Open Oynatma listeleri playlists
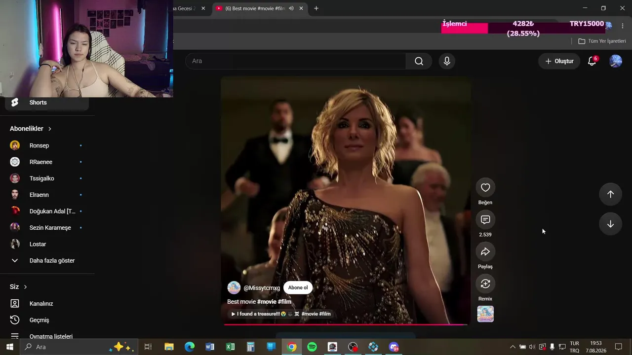The image size is (632, 355). coord(47,336)
